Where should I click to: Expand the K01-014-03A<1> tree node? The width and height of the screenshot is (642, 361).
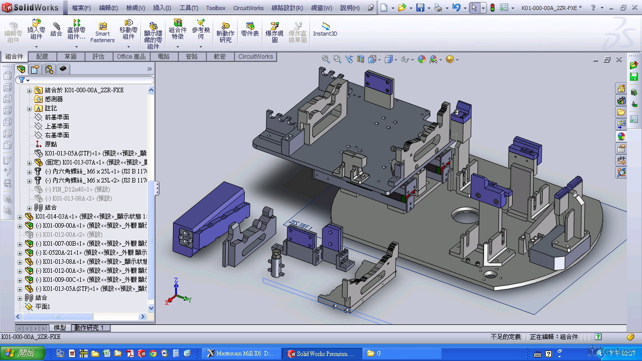20,217
